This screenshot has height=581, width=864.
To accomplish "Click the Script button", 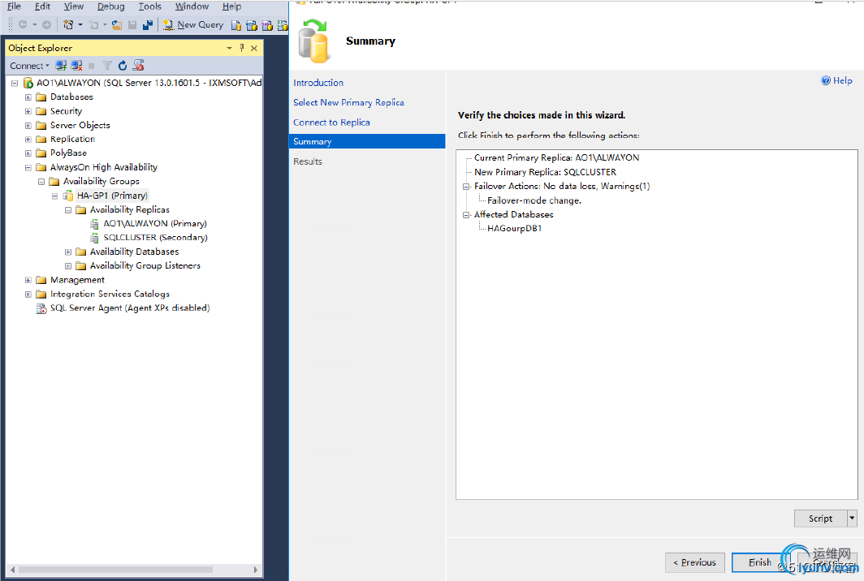I will pos(820,519).
